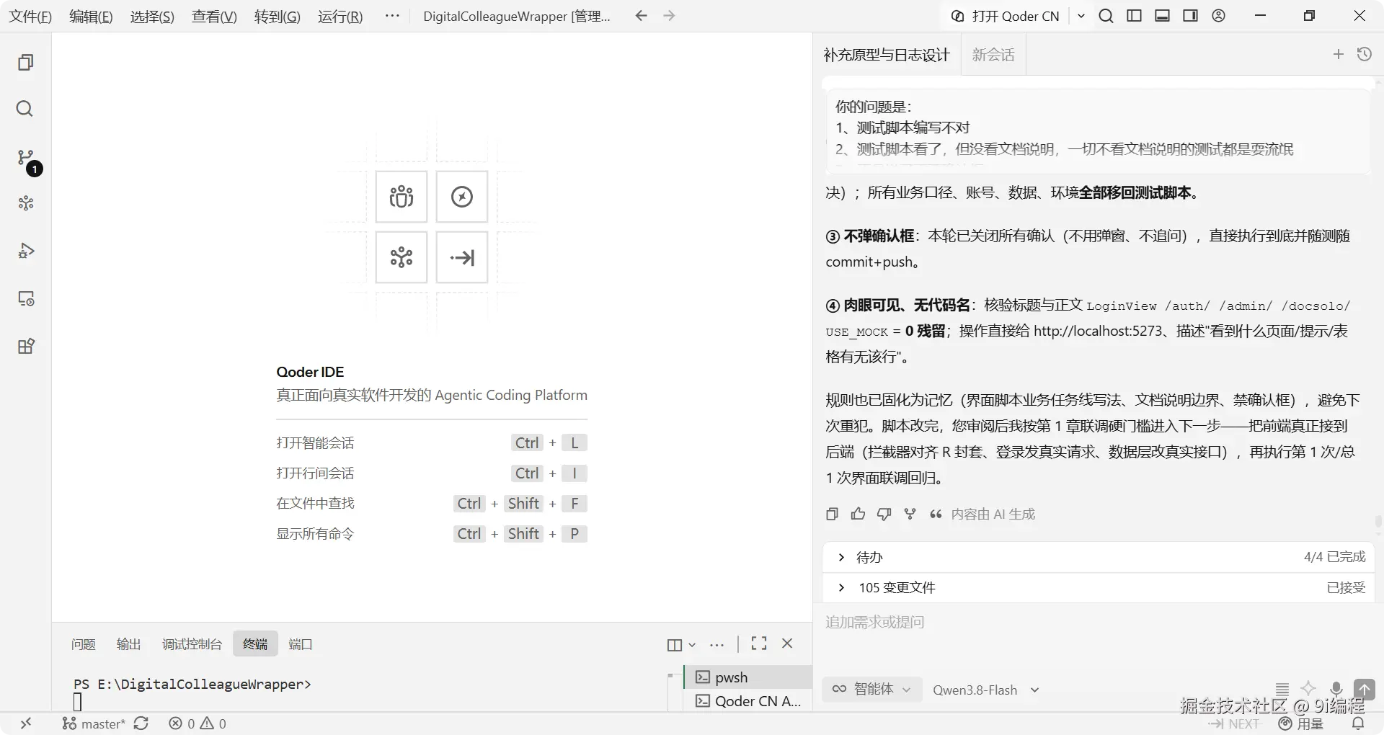Open the Extensions sidebar icon
1384x735 pixels.
point(26,346)
